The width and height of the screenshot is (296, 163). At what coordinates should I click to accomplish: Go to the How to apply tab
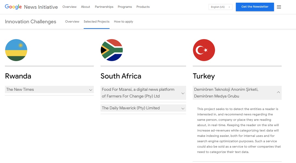point(124,21)
